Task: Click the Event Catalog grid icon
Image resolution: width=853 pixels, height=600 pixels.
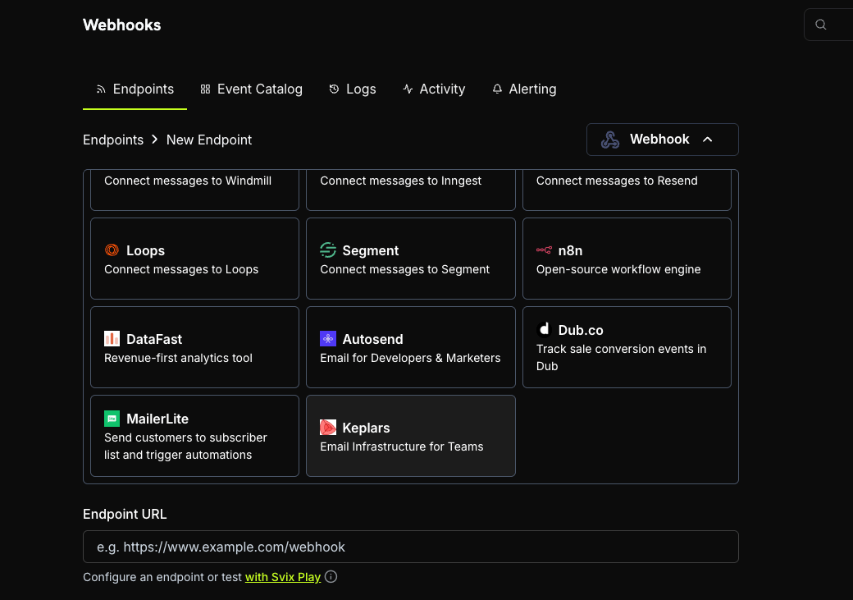Action: click(205, 89)
